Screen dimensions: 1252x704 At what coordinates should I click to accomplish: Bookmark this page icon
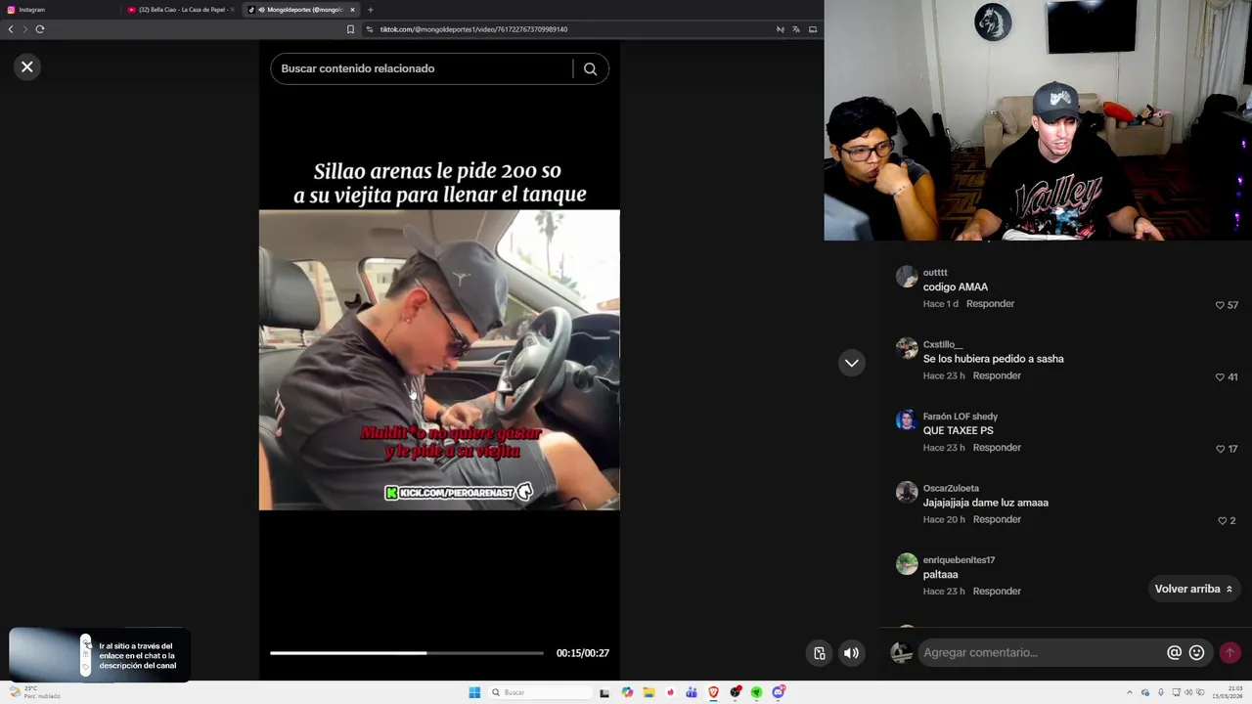pos(350,29)
